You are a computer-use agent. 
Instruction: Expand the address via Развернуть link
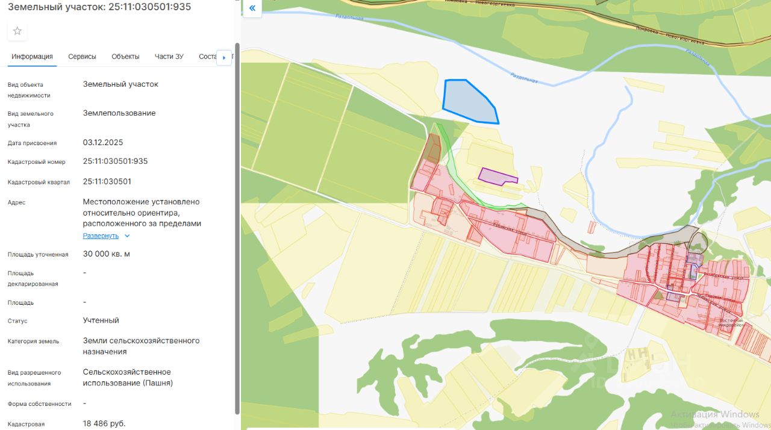pos(101,236)
